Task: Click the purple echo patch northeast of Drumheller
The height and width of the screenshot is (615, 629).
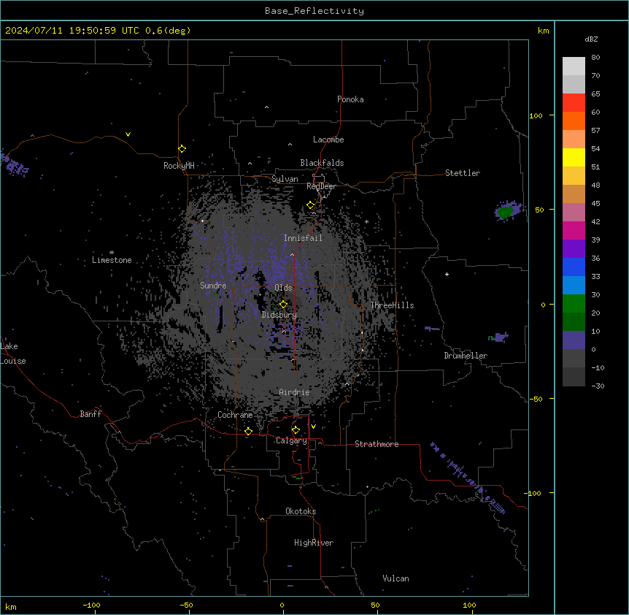Action: pos(498,337)
